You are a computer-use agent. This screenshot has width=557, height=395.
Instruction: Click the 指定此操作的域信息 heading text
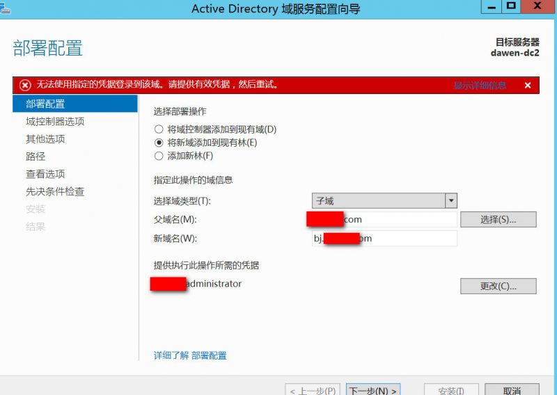click(x=193, y=180)
